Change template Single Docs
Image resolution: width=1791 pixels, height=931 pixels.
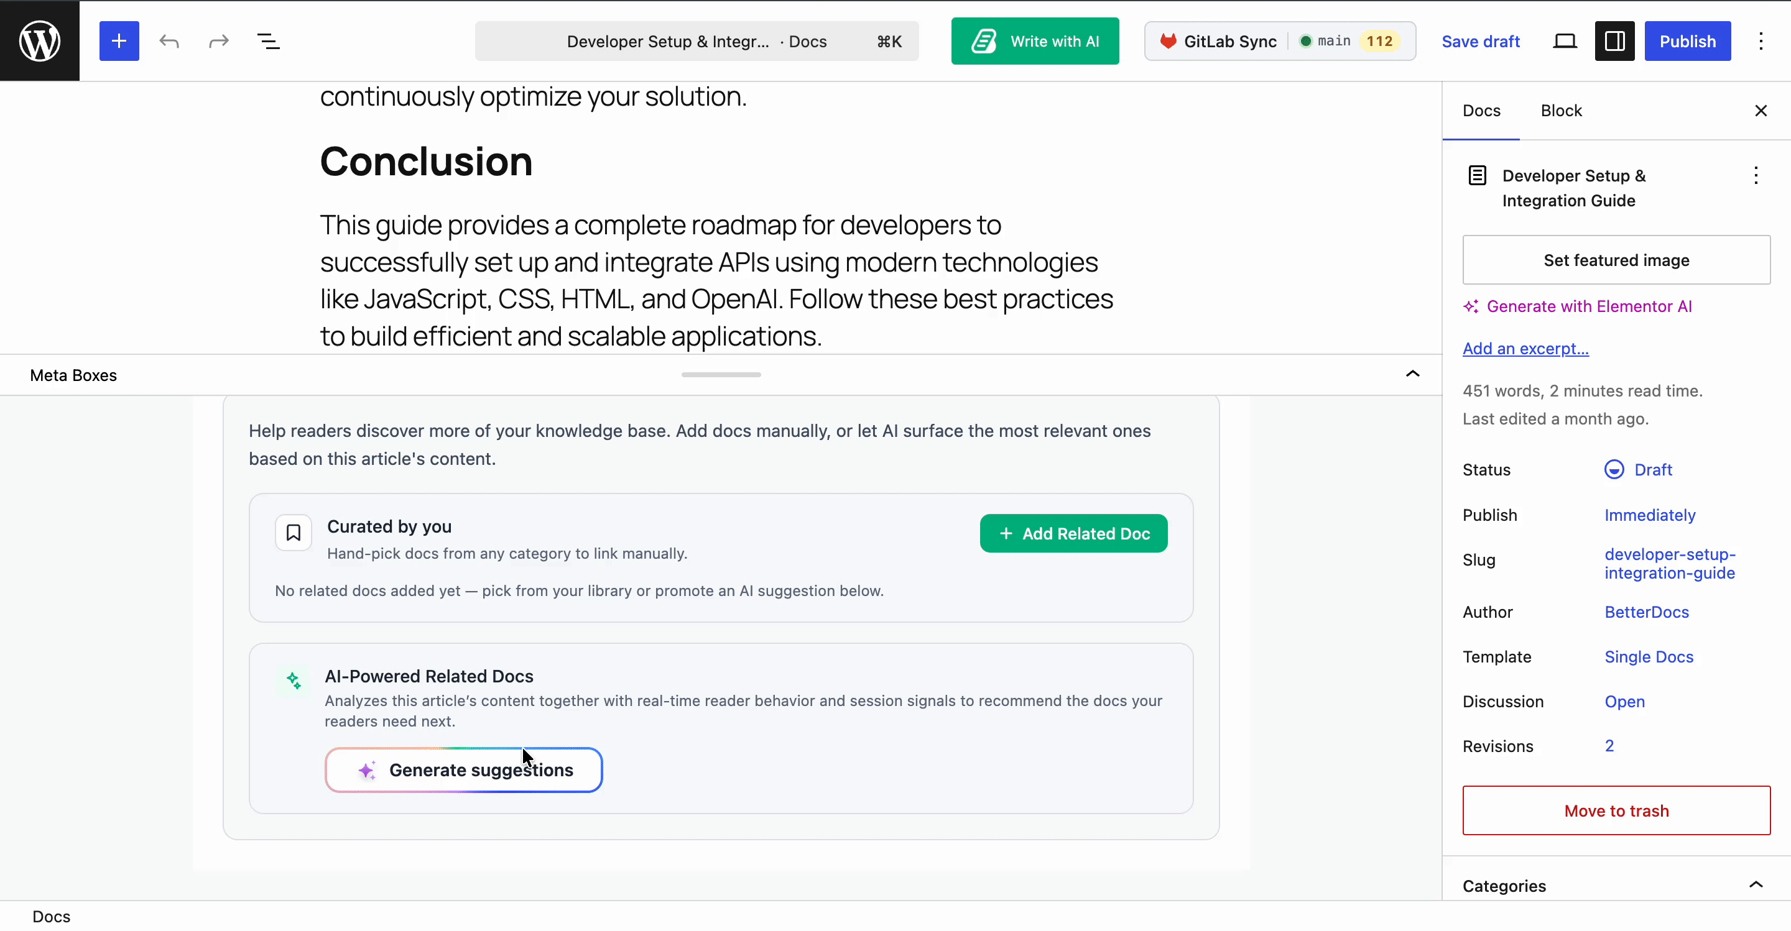click(x=1649, y=656)
